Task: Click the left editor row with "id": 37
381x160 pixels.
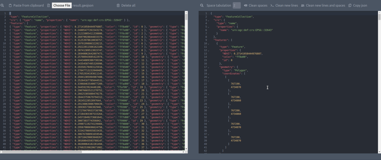Action: point(97,147)
